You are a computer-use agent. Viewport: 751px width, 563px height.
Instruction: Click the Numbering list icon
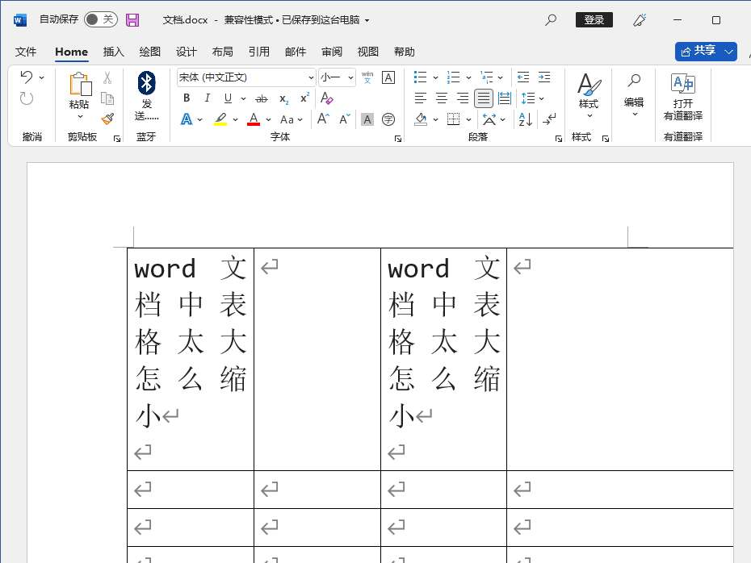pos(453,77)
